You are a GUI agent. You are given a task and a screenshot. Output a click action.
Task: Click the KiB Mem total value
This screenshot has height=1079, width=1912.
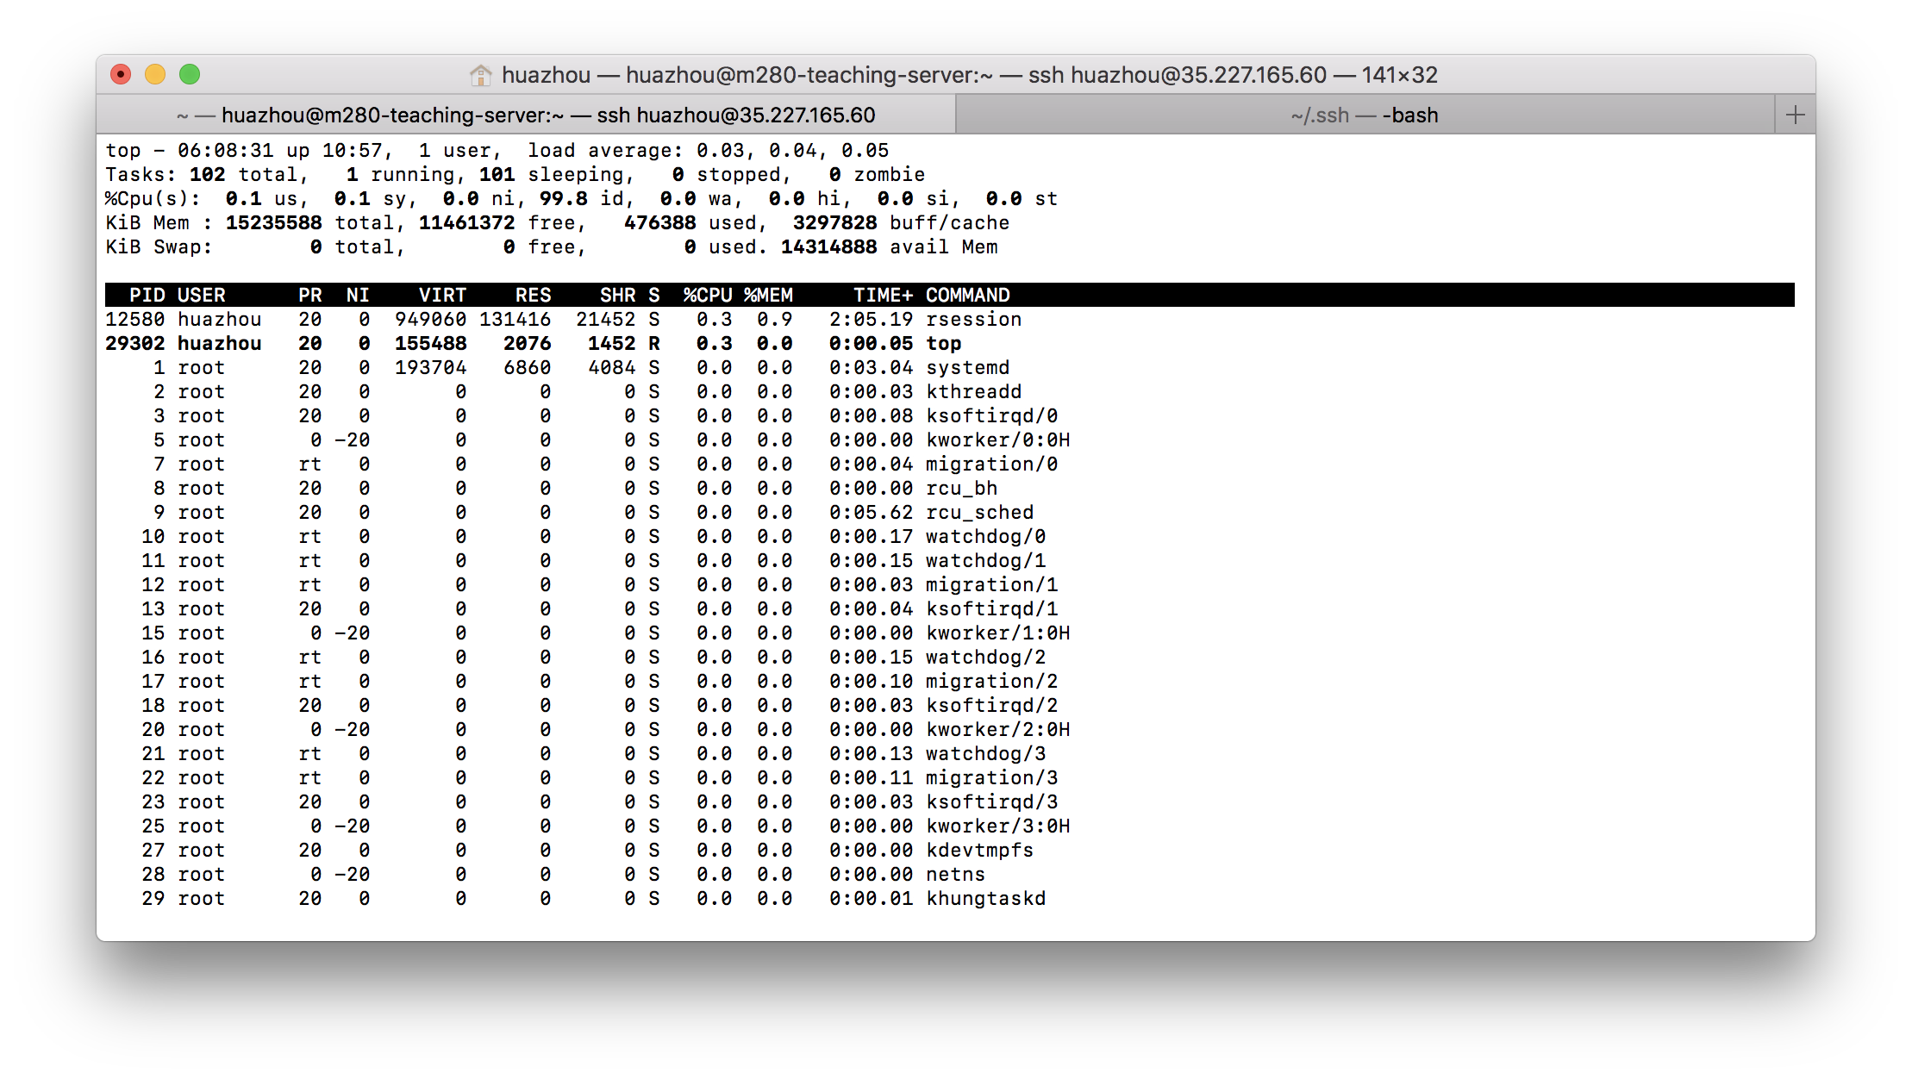pyautogui.click(x=273, y=222)
